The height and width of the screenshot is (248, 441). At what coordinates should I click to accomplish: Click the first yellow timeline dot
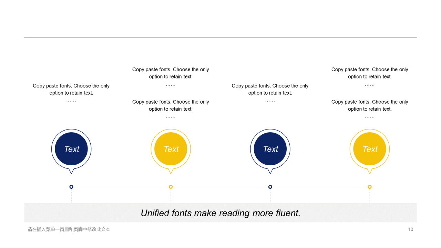click(x=171, y=187)
